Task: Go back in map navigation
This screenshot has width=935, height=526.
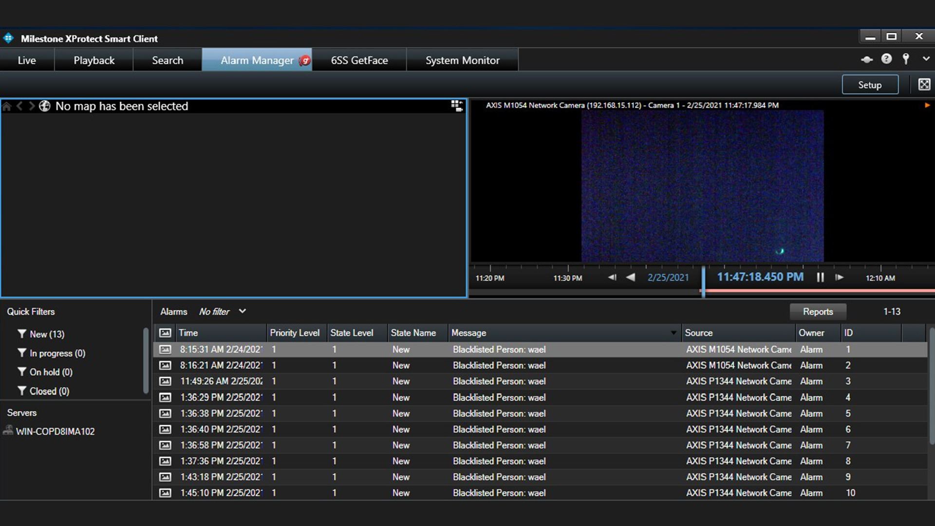Action: pyautogui.click(x=19, y=106)
